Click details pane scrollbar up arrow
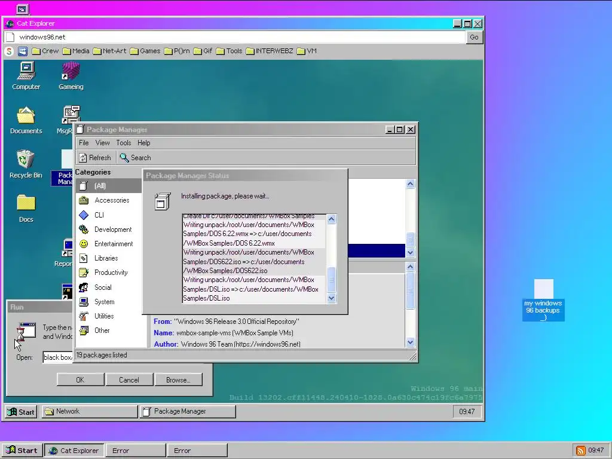Viewport: 612px width, 459px height. [410, 267]
